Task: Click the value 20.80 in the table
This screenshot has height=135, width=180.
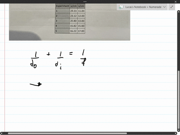Action: (73, 21)
